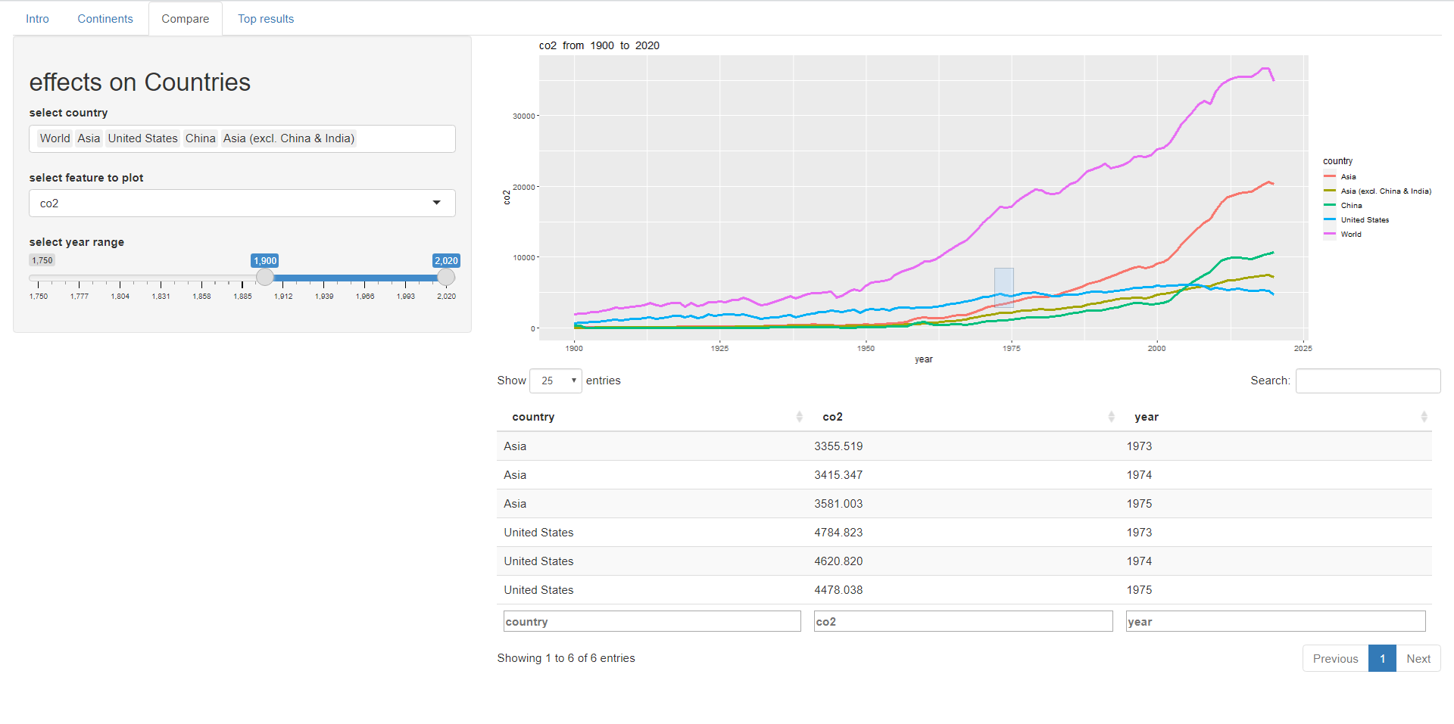The height and width of the screenshot is (724, 1454).
Task: Click the year filter field below the table
Action: 1275,621
